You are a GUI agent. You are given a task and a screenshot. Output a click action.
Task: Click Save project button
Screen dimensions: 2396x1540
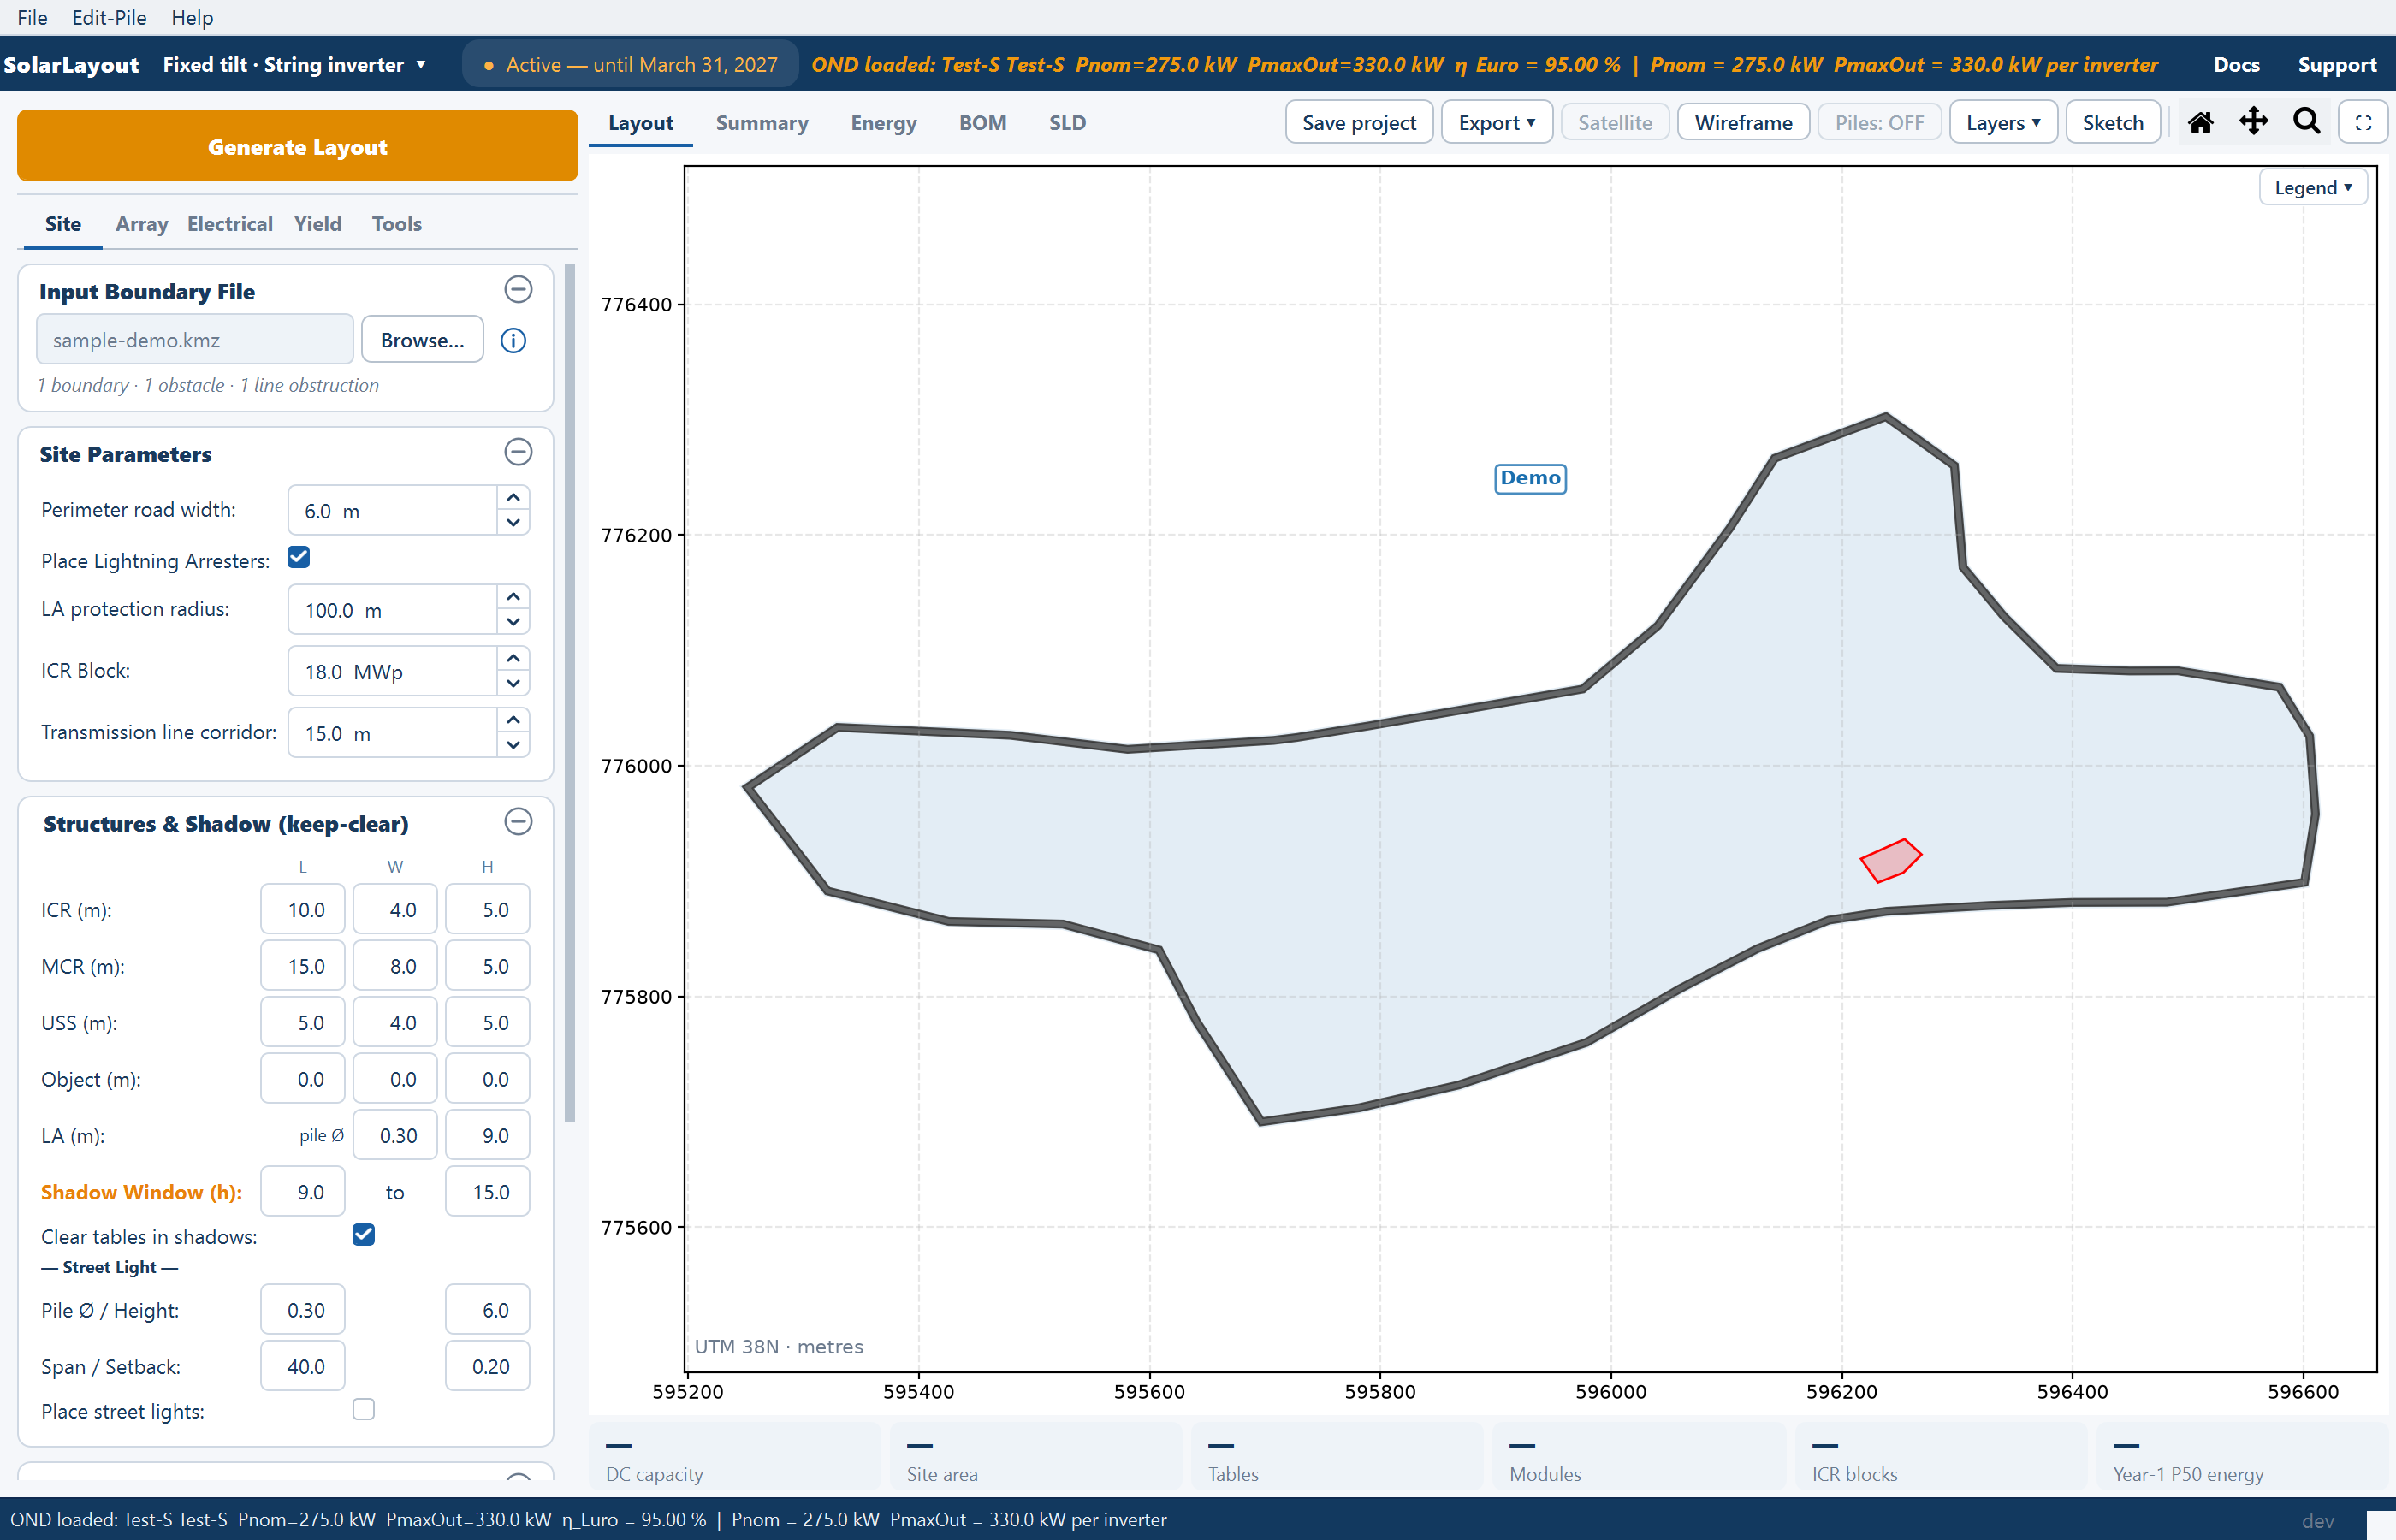pyautogui.click(x=1358, y=122)
